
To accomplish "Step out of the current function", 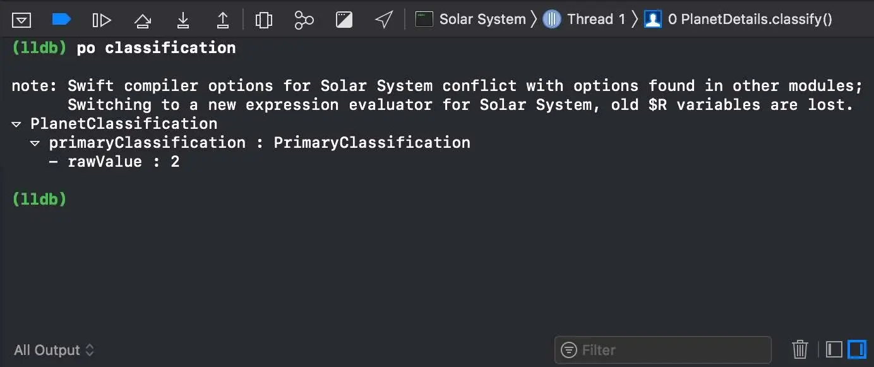I will [223, 20].
